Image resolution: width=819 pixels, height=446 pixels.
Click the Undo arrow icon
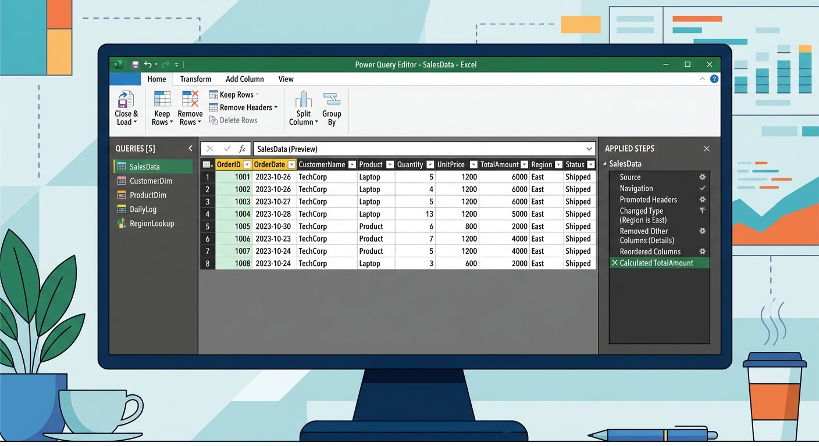point(148,64)
